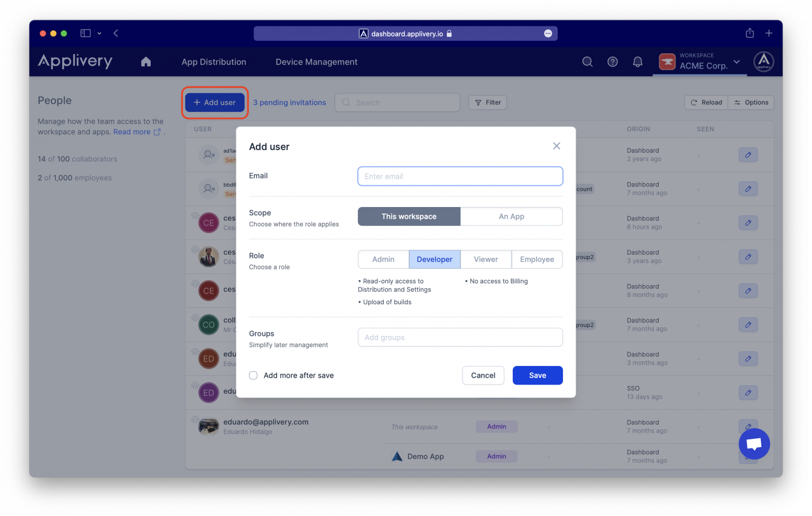This screenshot has height=516, width=812.
Task: Select An App scope
Action: [x=511, y=216]
